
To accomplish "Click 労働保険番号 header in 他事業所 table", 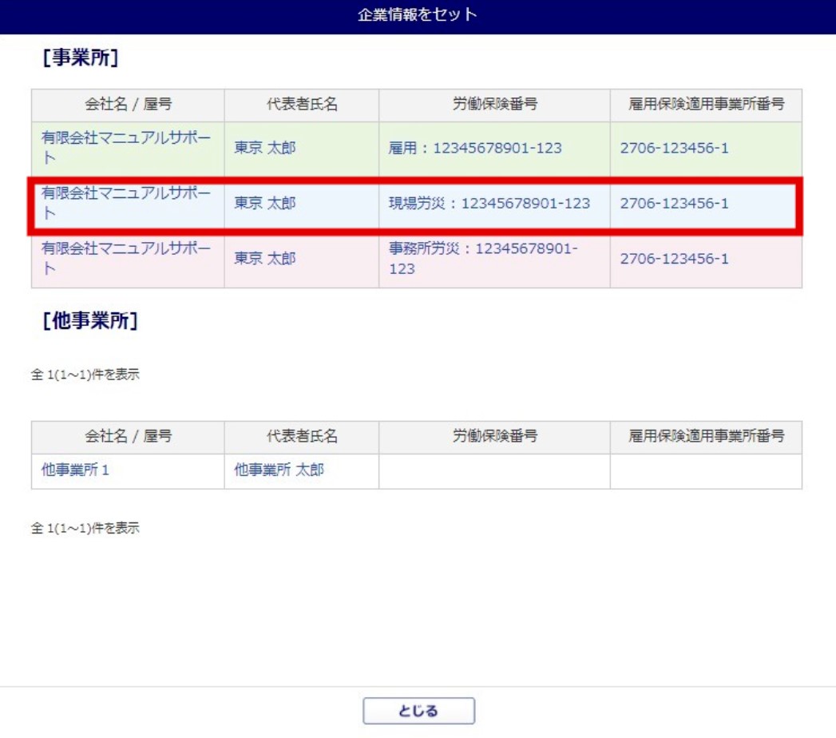I will pos(495,436).
